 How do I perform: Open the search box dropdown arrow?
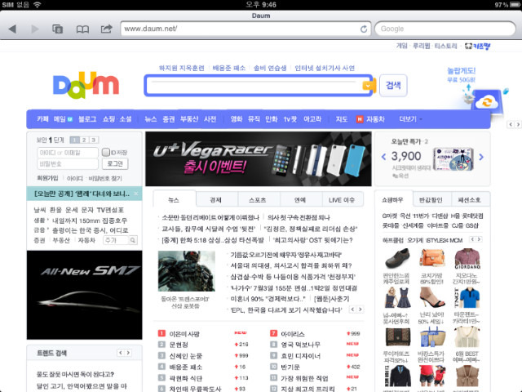[x=368, y=86]
